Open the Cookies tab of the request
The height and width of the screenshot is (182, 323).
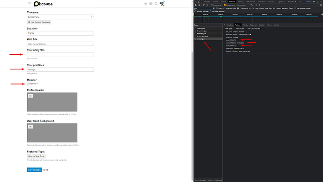pyautogui.click(x=277, y=25)
